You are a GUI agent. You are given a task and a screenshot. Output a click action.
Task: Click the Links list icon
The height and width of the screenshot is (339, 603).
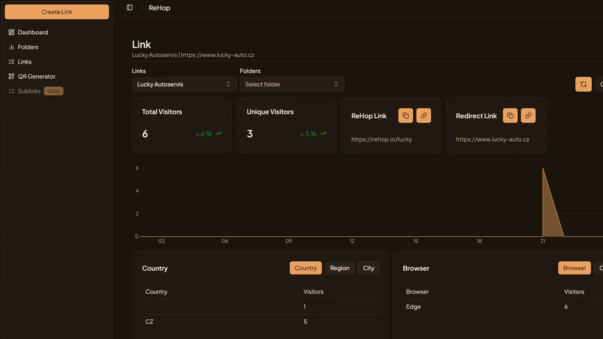pos(11,62)
